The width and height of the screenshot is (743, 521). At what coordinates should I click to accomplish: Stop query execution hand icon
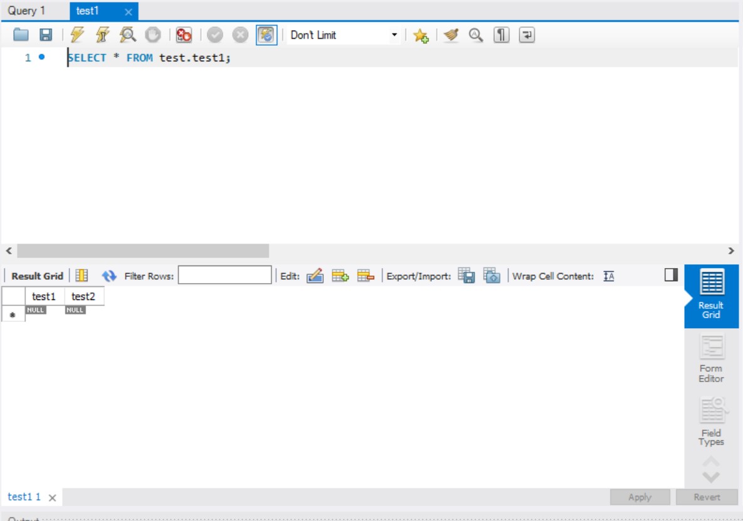coord(153,34)
